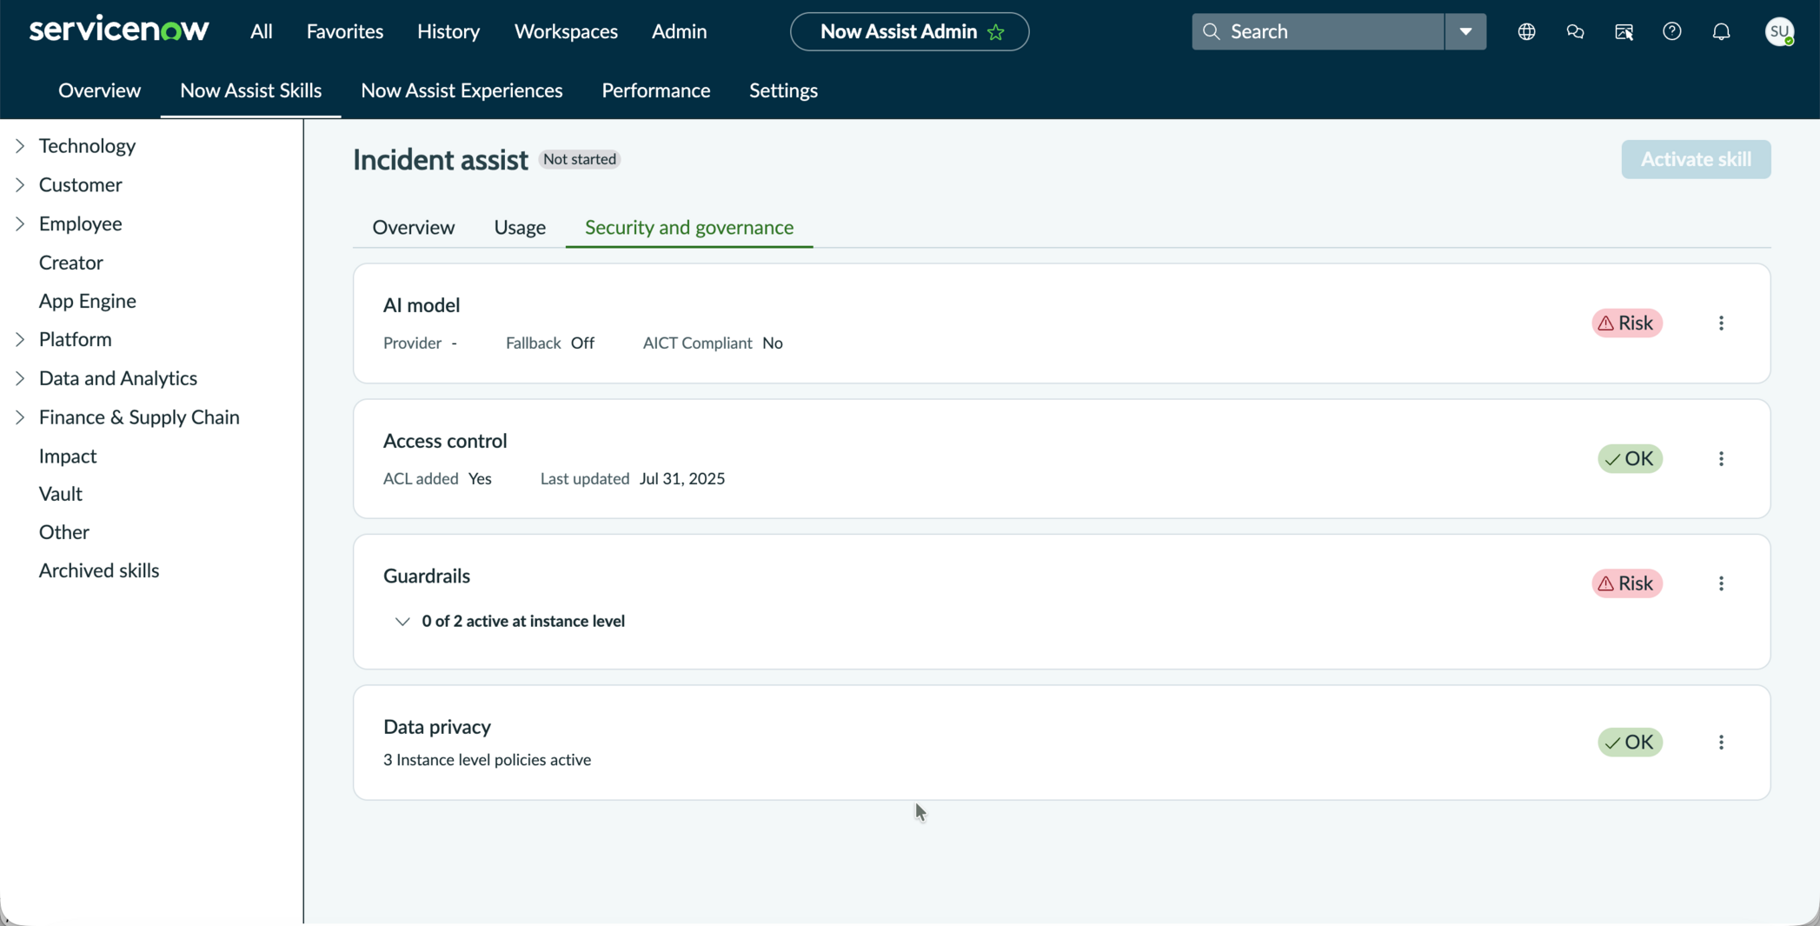1820x926 pixels.
Task: Click the OK badge on Access control
Action: tap(1630, 458)
